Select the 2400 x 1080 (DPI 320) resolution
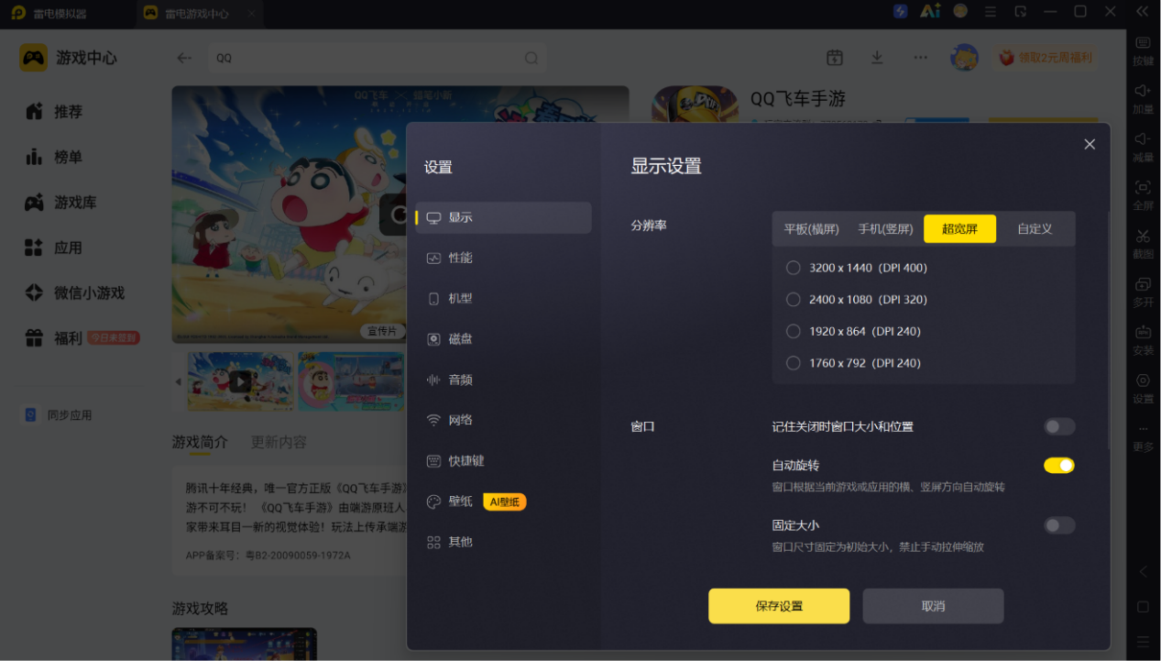 point(857,300)
